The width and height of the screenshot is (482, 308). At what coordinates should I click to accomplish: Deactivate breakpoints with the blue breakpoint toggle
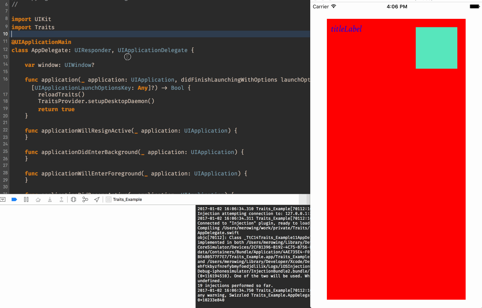tap(14, 199)
